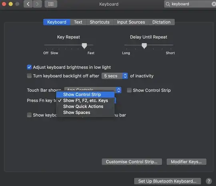Click the Delay Until Repeat slider handle
The width and height of the screenshot is (216, 186).
click(x=144, y=46)
